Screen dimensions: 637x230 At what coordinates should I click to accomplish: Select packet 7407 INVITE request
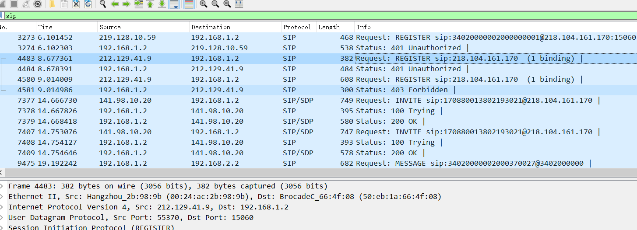[x=318, y=132]
